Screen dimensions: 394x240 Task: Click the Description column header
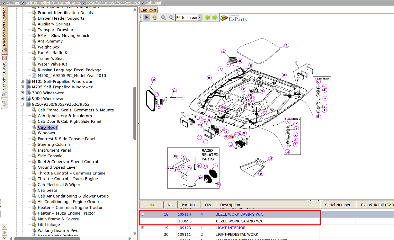pos(230,205)
